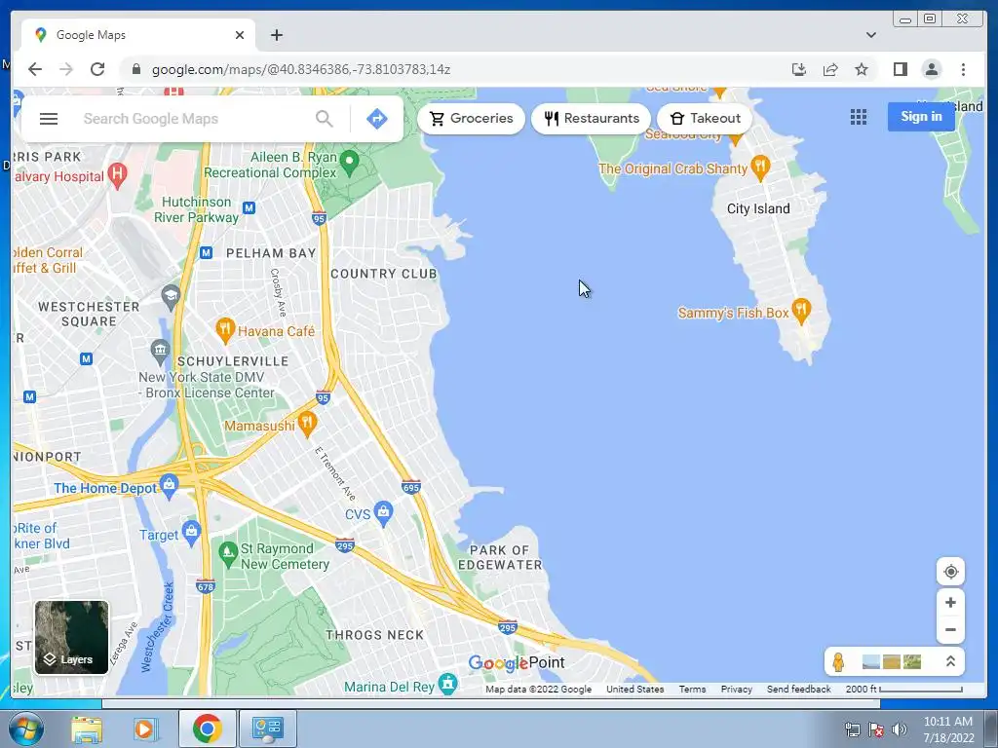Show your location with the target icon
Viewport: 998px width, 748px height.
tap(950, 572)
